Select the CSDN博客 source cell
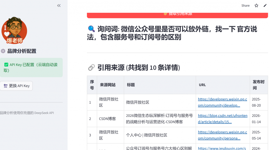This screenshot has height=150, width=269. 110,119
